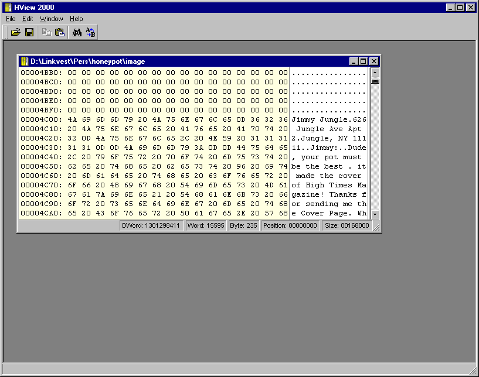Click the vertical scrollbar thumb
The image size is (479, 377).
375,81
